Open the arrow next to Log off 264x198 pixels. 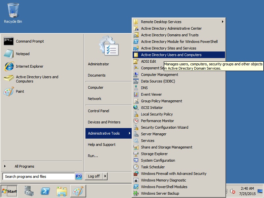coord(105,176)
